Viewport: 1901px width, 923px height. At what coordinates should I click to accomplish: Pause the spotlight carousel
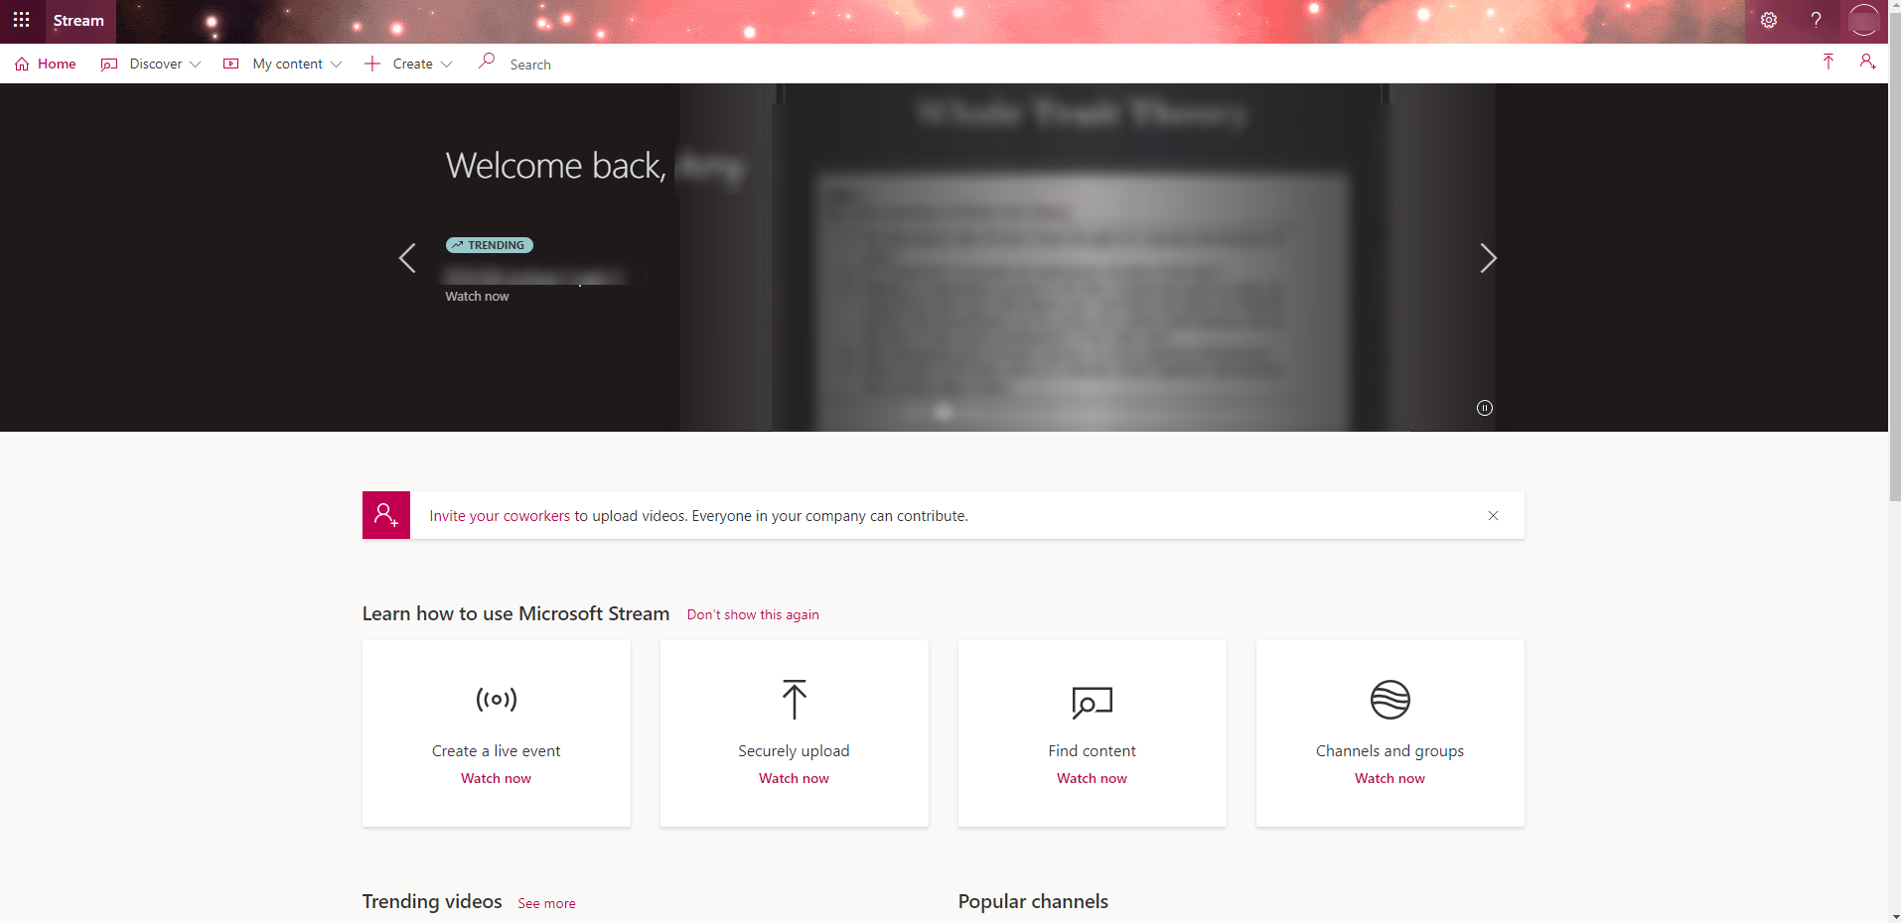point(1485,408)
